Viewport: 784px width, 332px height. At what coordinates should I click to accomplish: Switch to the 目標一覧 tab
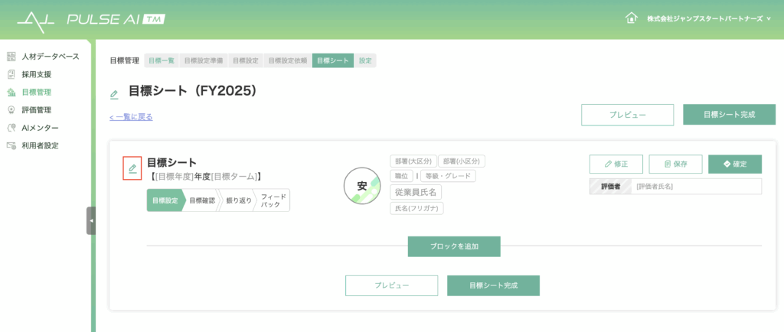(162, 60)
